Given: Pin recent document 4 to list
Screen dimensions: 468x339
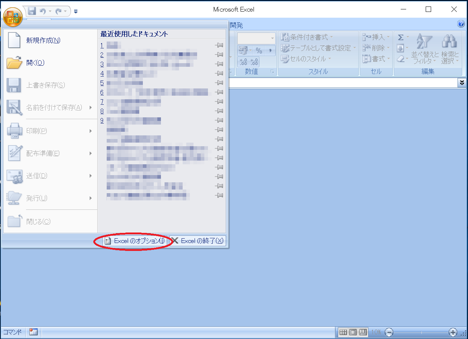Looking at the screenshot, I should [219, 73].
